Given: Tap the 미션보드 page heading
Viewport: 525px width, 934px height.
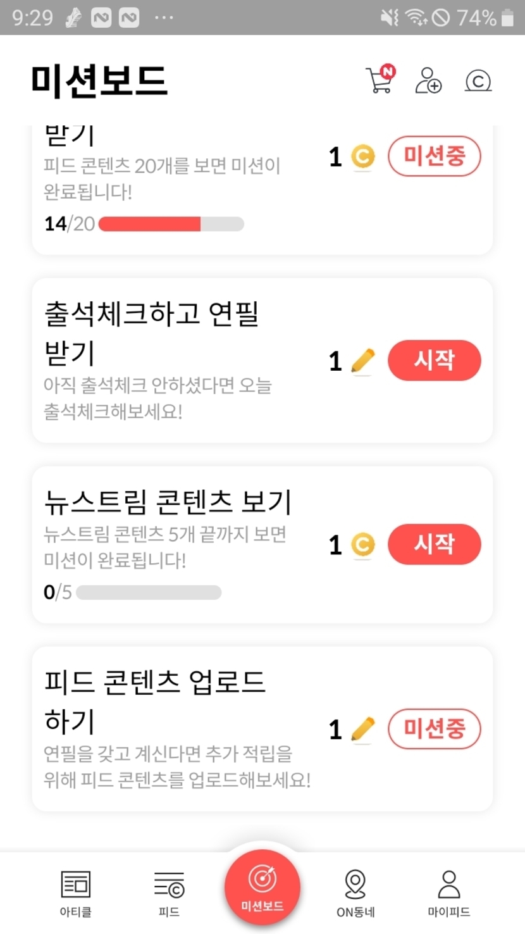Looking at the screenshot, I should coord(99,81).
